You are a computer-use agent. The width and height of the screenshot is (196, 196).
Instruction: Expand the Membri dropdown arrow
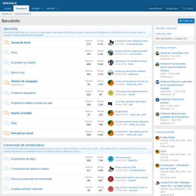57,8
